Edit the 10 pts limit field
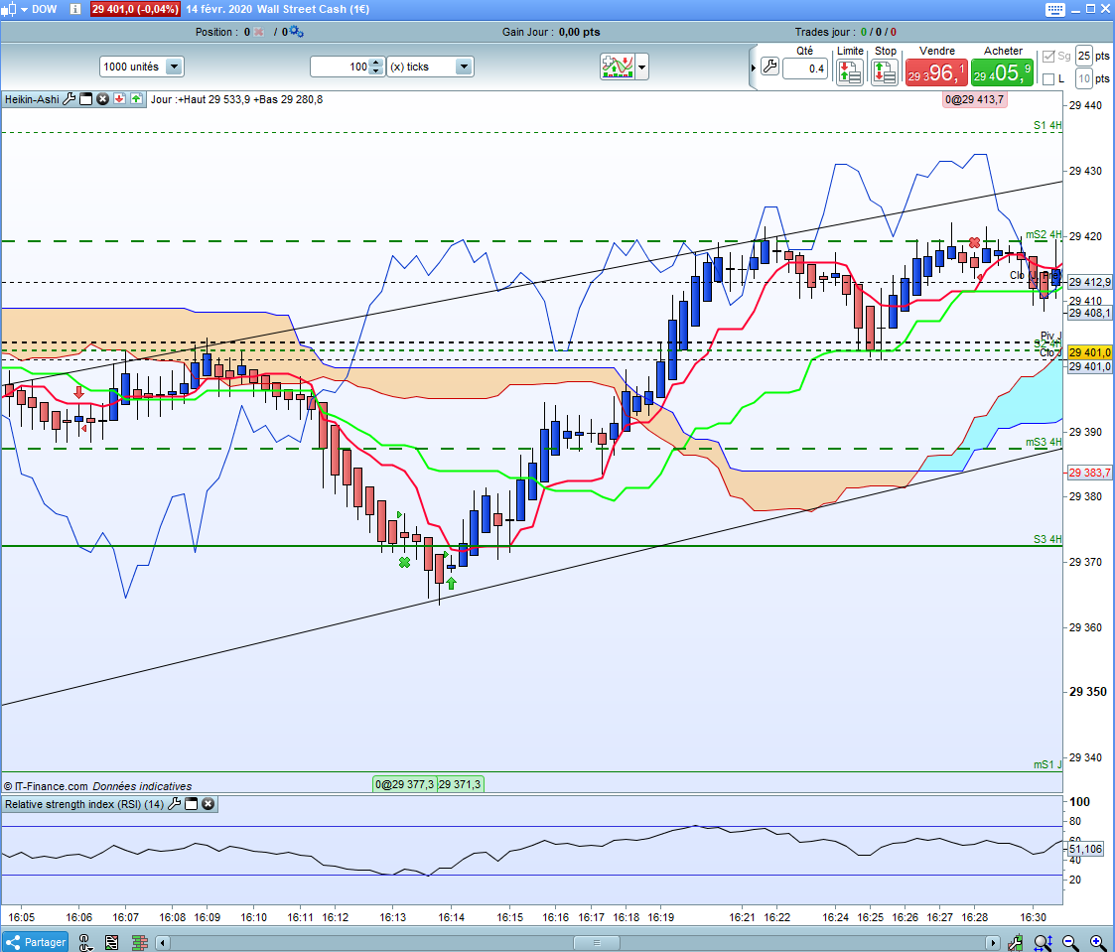 click(1083, 78)
